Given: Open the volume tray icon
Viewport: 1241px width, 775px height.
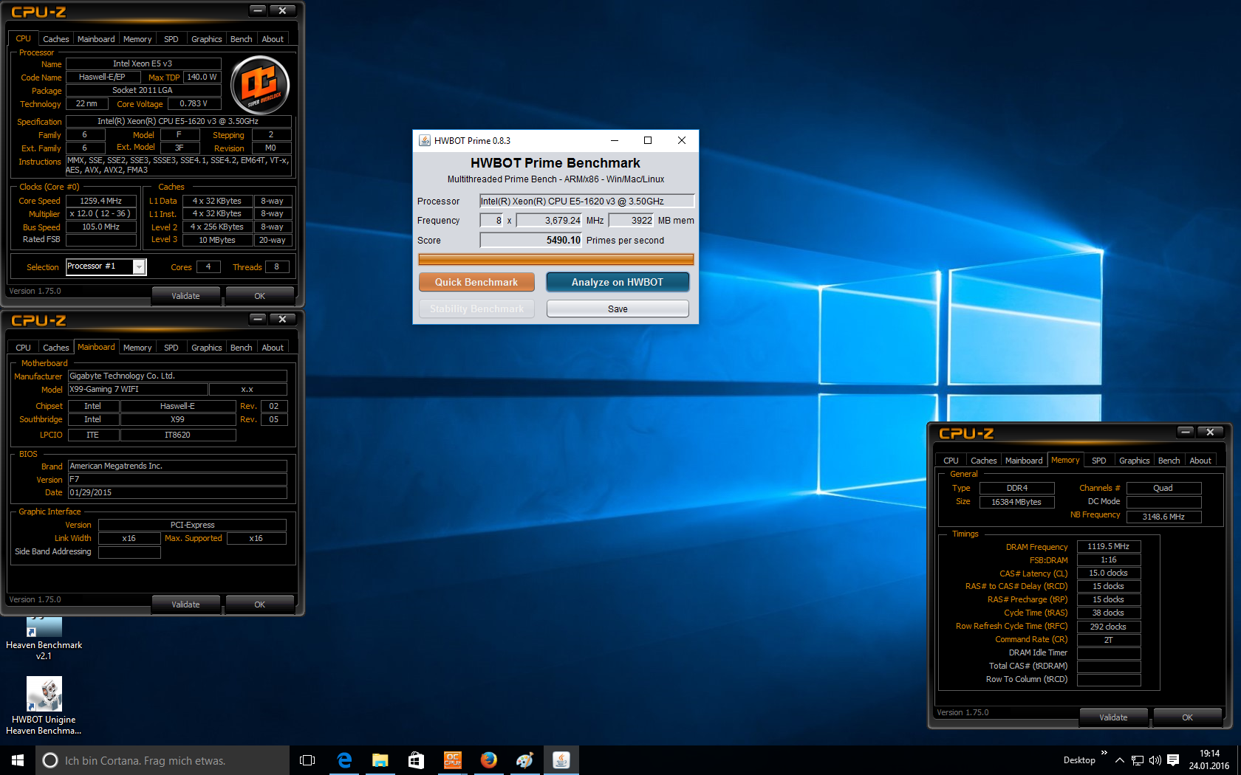Looking at the screenshot, I should pos(1155,760).
